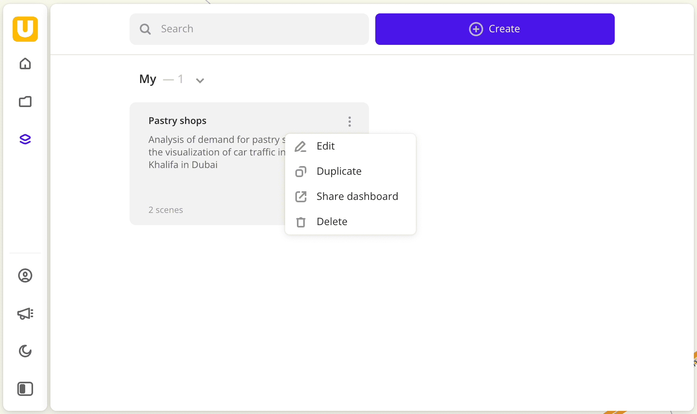The height and width of the screenshot is (414, 697).
Task: Click the yellow U logo icon
Action: pos(25,29)
